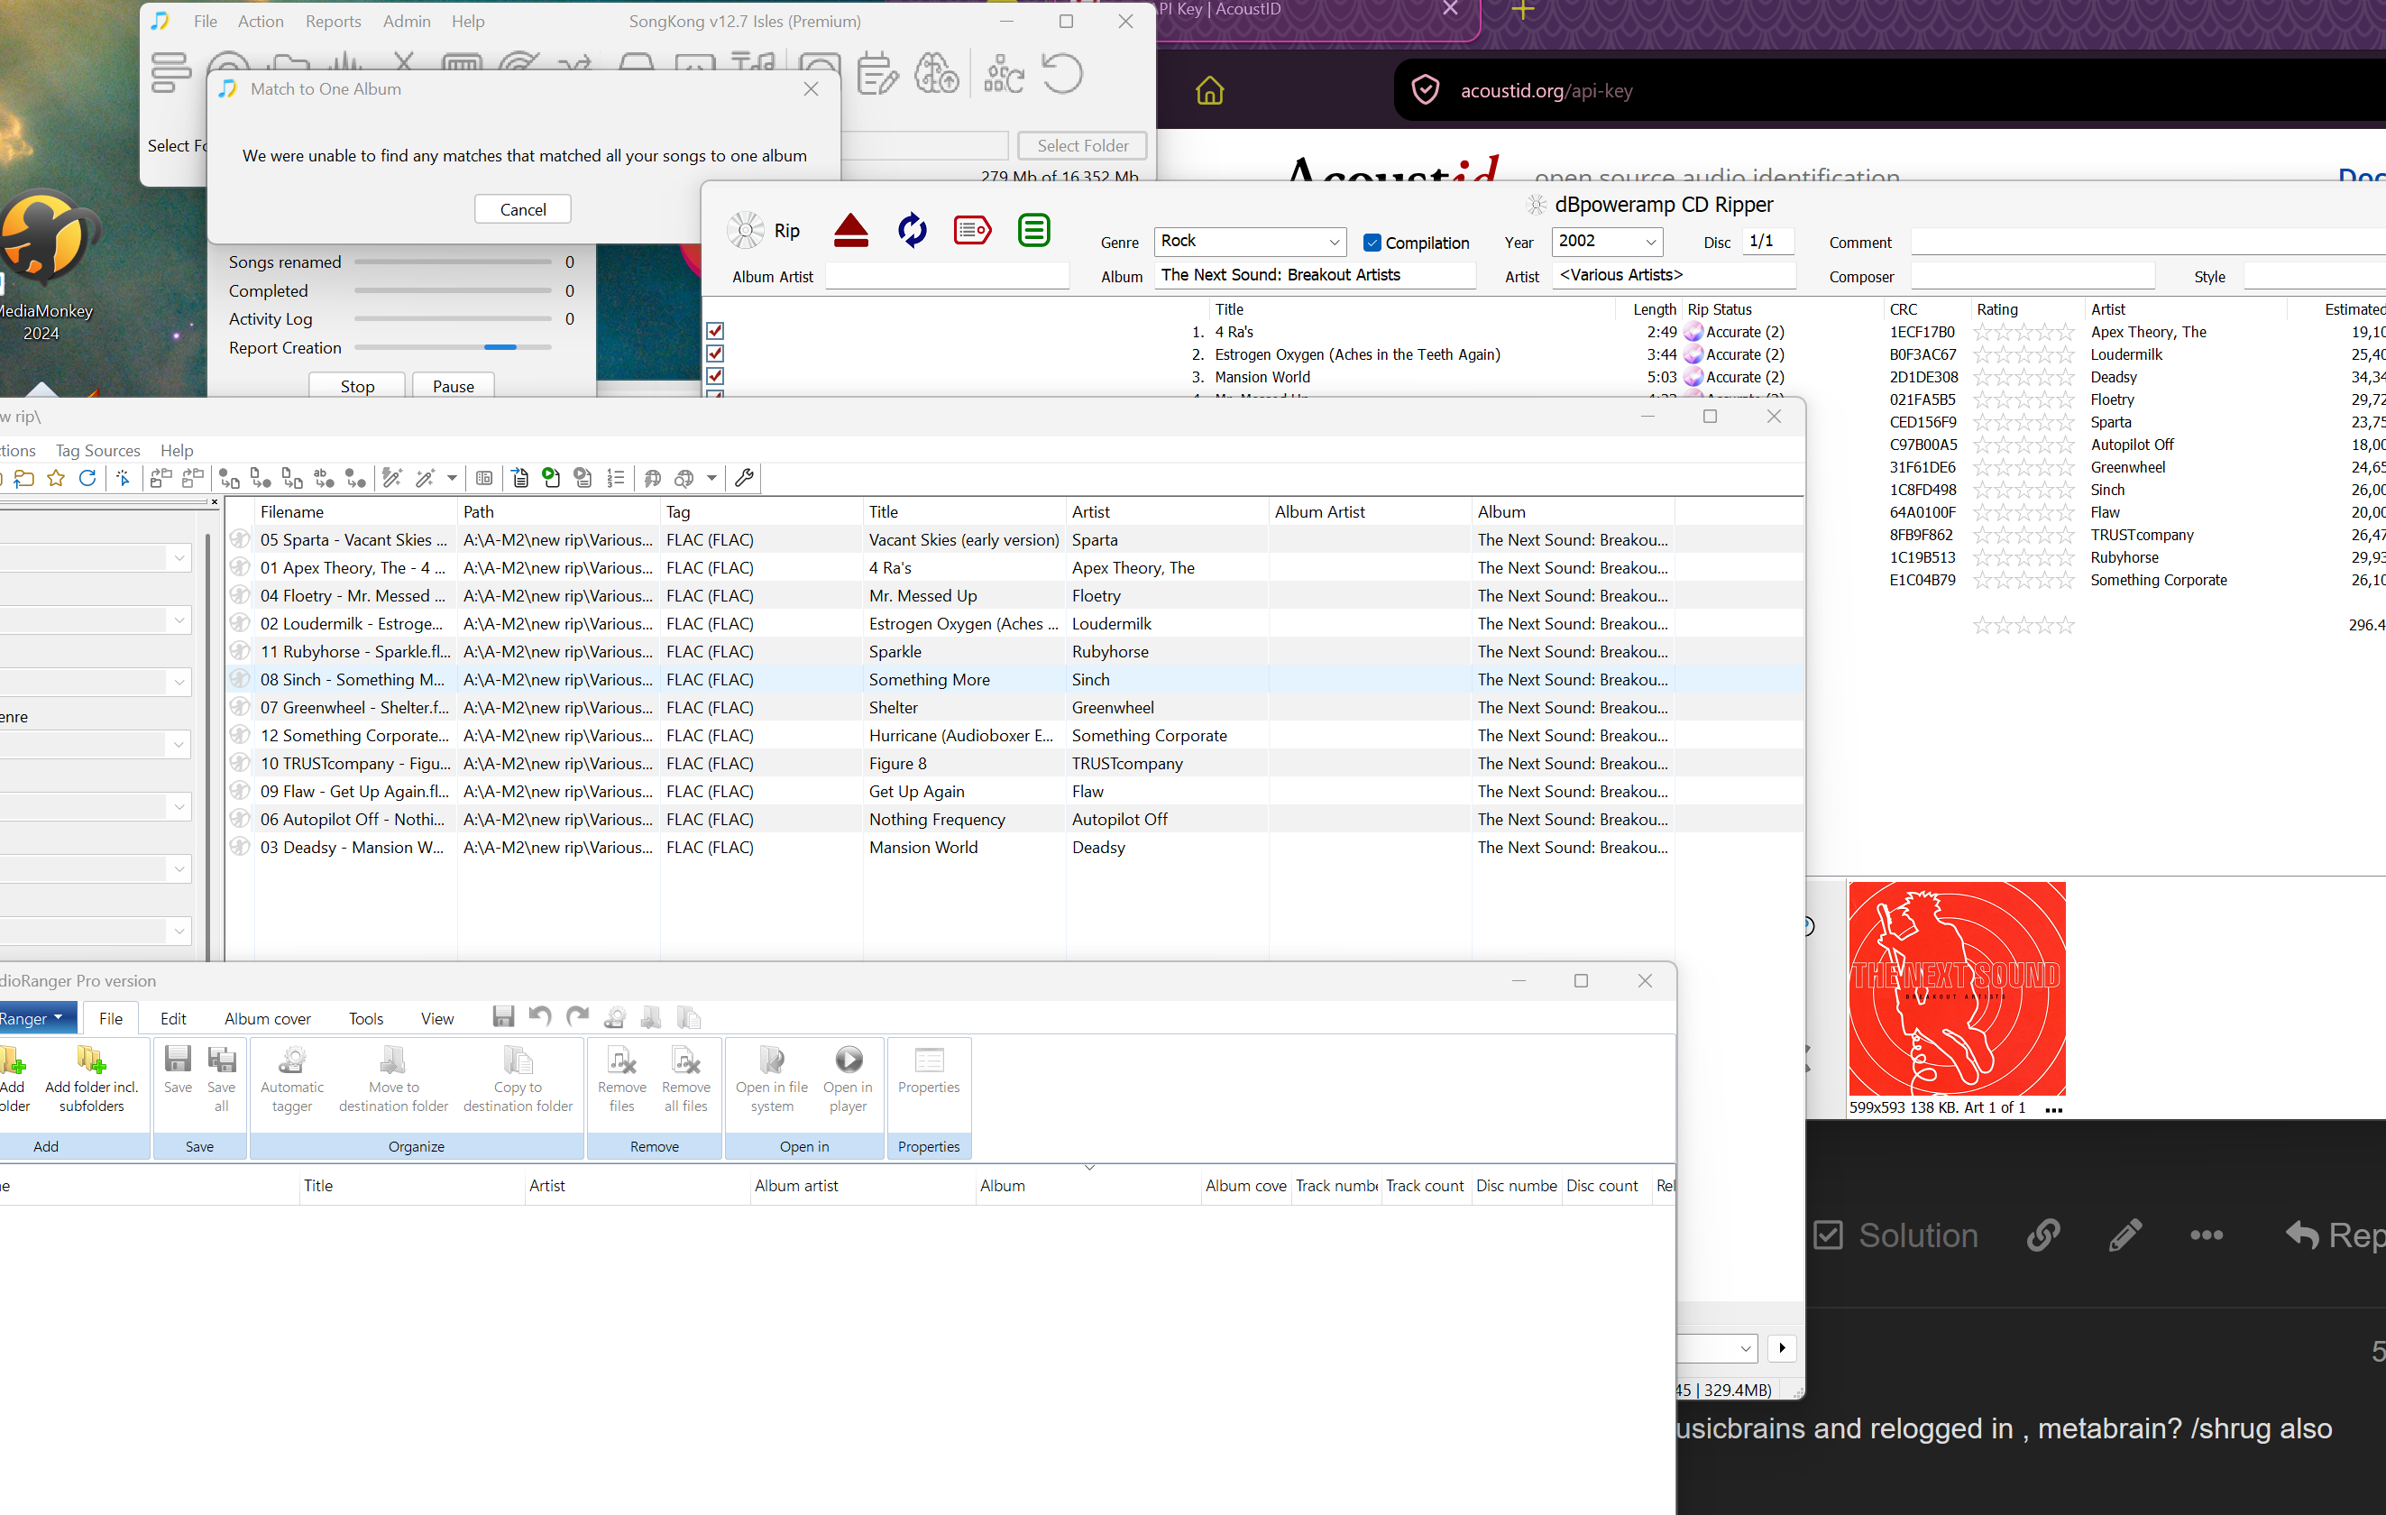The height and width of the screenshot is (1515, 2386).
Task: Open the Mp3tag tag sources dropdown arrow
Action: 711,479
